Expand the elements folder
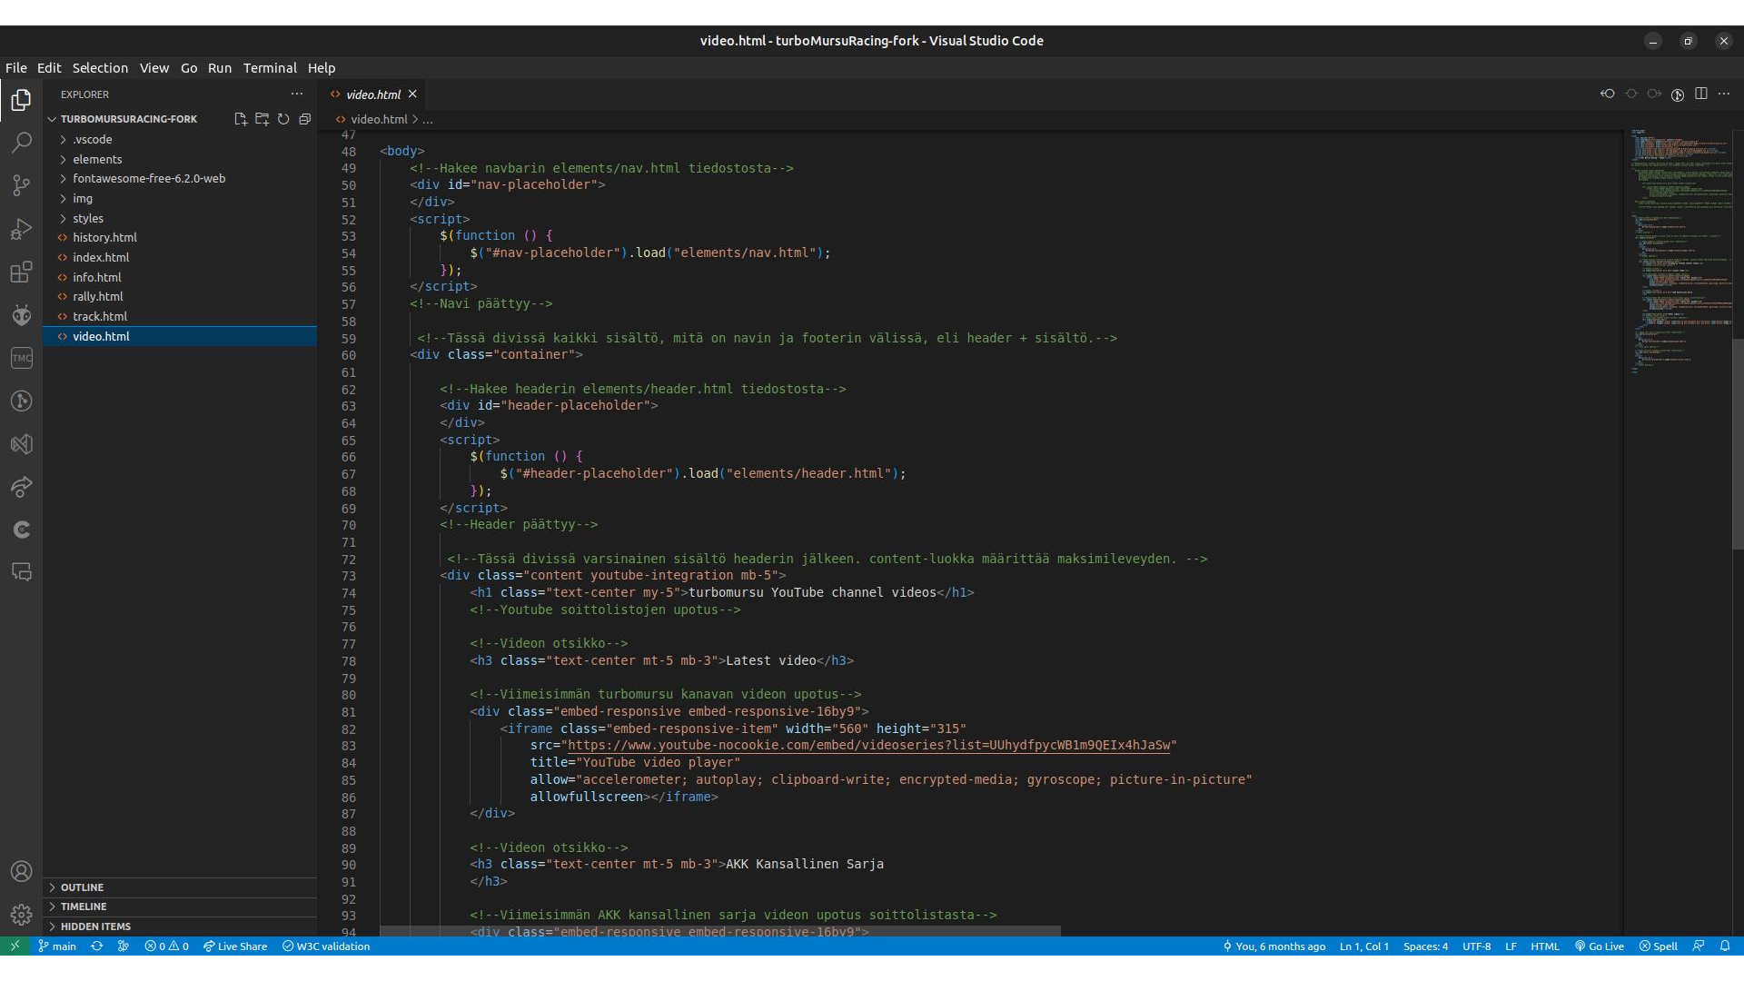This screenshot has height=981, width=1744. (97, 159)
